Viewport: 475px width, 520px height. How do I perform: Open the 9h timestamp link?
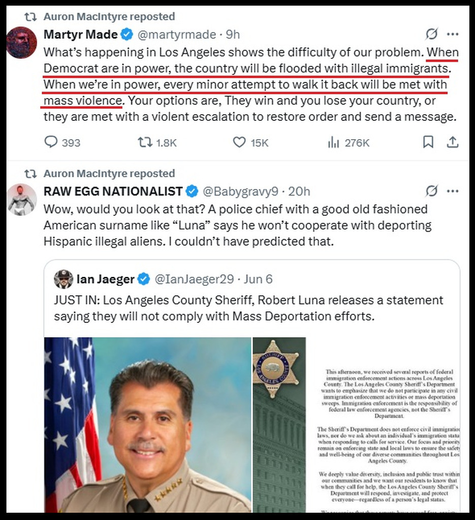[x=233, y=35]
